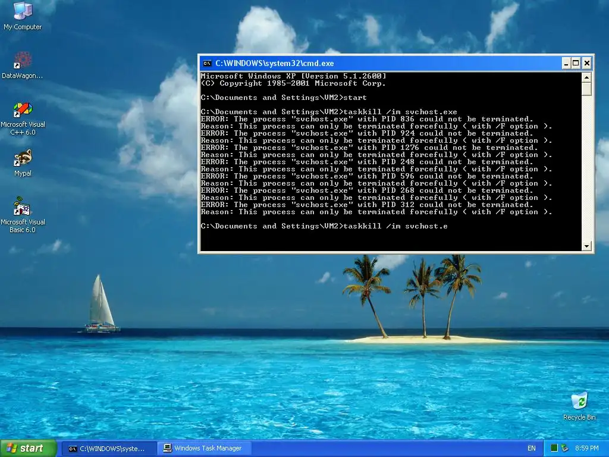This screenshot has height=457, width=609.
Task: Switch to Windows Task Manager taskbar button
Action: tap(205, 449)
